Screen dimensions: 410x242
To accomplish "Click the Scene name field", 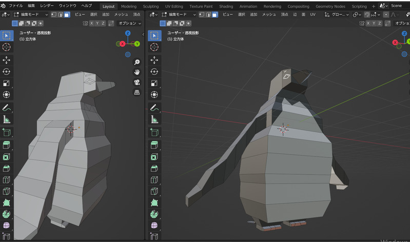I will pos(396,6).
